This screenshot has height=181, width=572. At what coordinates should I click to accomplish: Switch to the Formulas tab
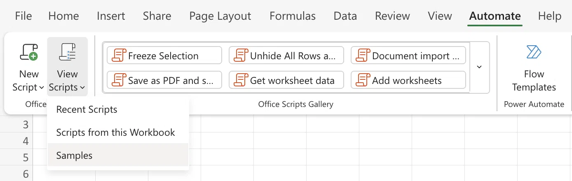pyautogui.click(x=292, y=16)
